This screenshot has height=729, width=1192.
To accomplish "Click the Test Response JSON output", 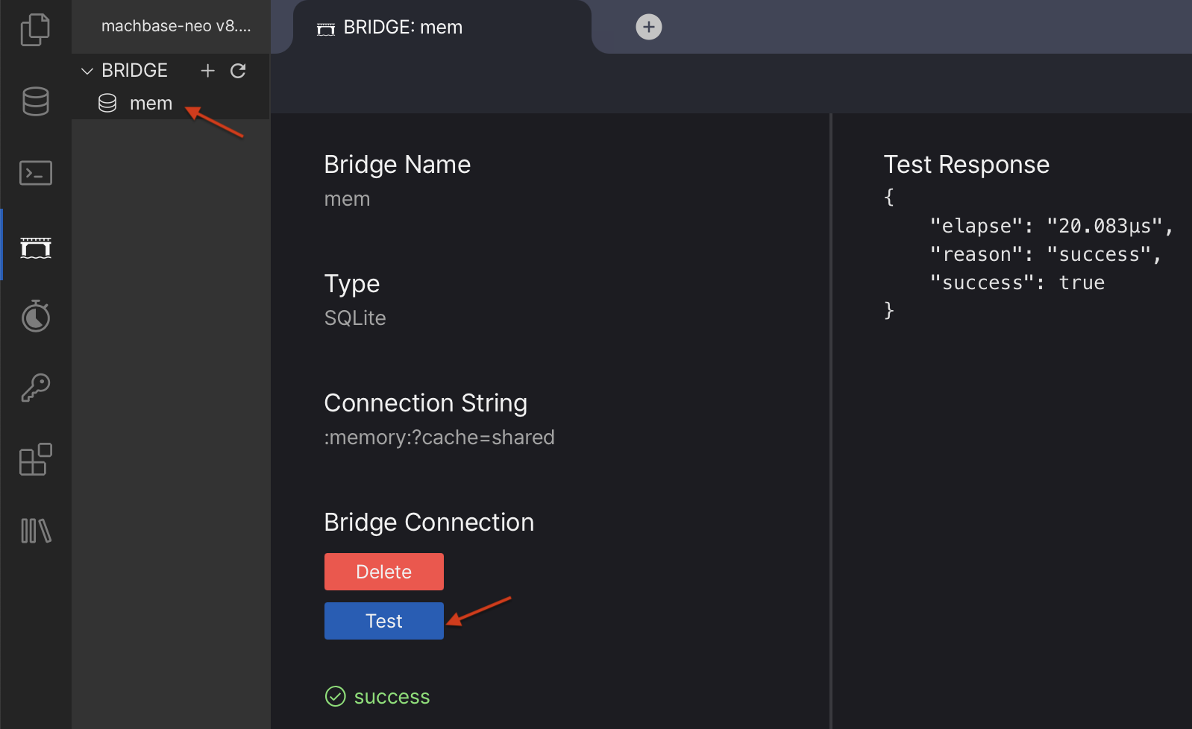I will [1028, 254].
